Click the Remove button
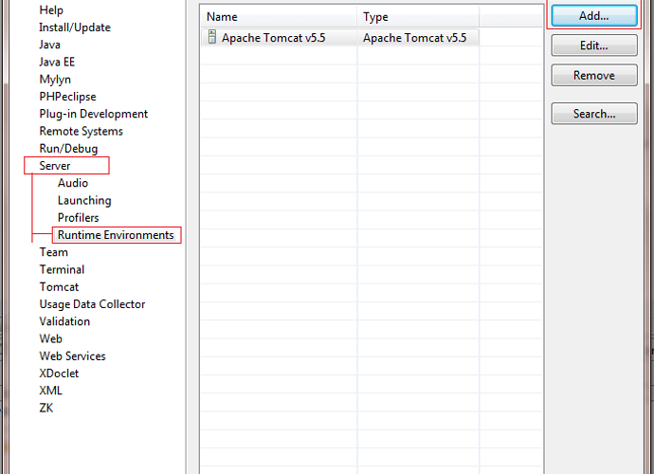The image size is (654, 474). 594,75
